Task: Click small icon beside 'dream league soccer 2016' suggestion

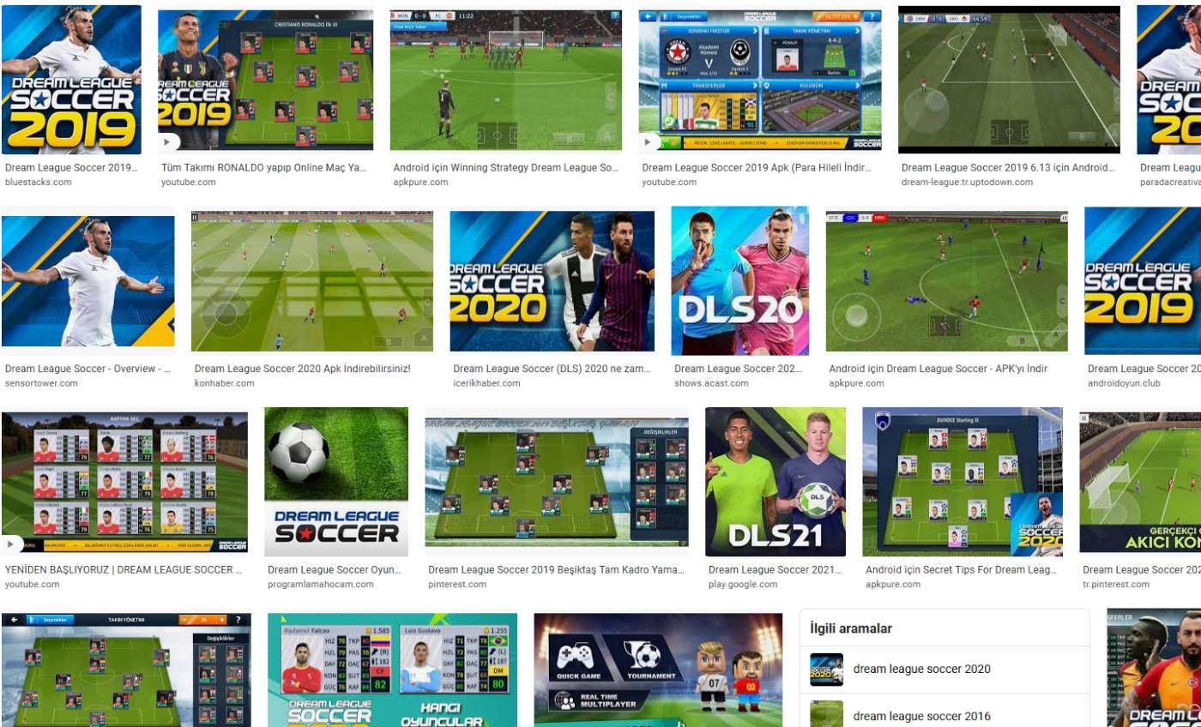Action: coord(826,715)
